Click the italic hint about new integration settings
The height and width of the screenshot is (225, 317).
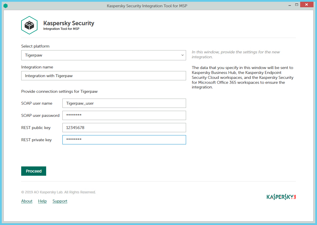click(236, 55)
